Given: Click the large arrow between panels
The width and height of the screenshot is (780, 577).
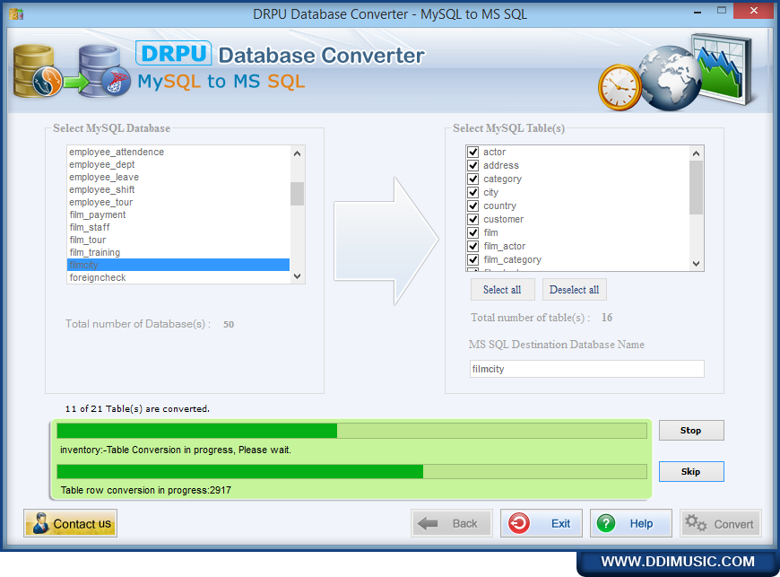Looking at the screenshot, I should point(386,240).
